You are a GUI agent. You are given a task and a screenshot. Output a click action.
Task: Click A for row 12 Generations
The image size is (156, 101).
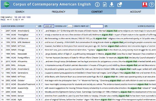click(37, 73)
